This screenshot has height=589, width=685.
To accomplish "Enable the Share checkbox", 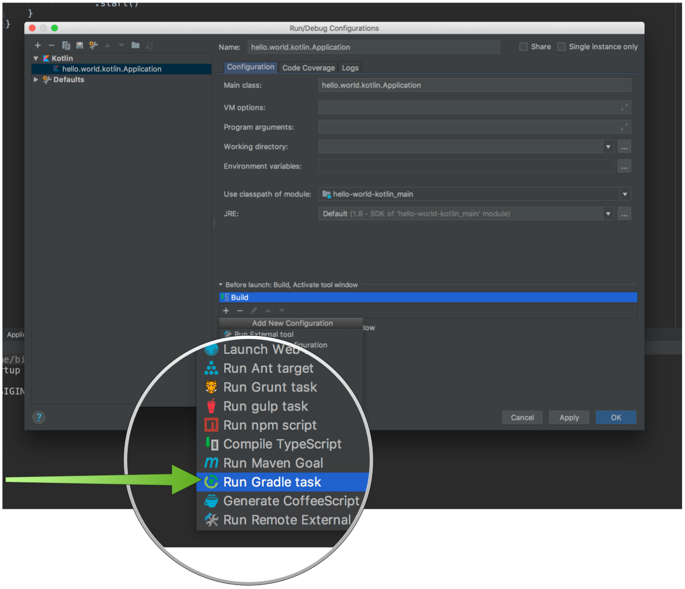I will click(523, 47).
